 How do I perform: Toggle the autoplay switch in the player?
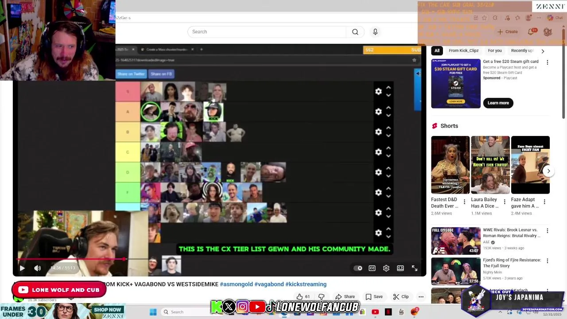pos(358,268)
